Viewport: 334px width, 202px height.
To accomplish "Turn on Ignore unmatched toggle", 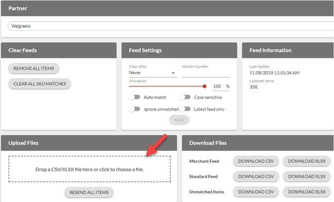I will 134,109.
